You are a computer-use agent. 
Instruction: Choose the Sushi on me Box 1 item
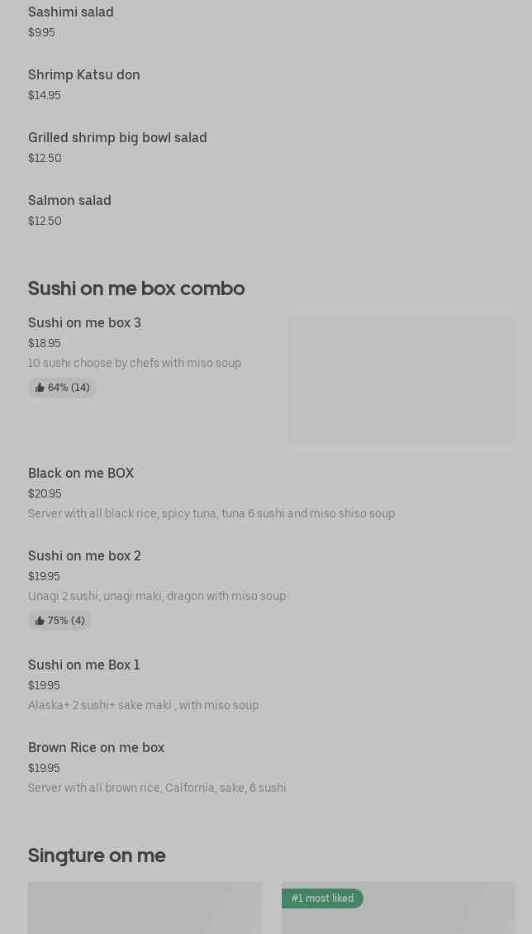[x=84, y=665]
